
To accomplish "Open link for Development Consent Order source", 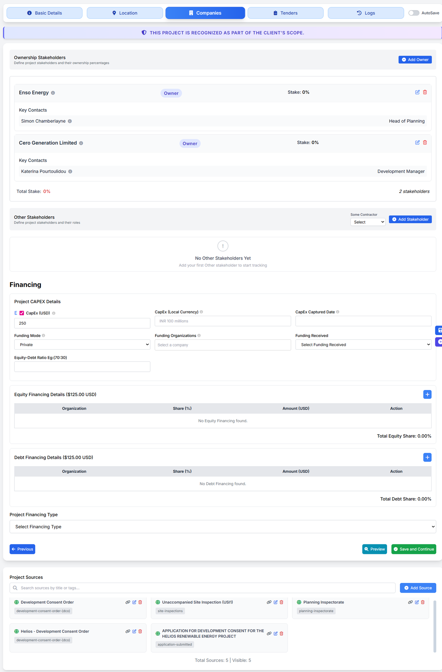I will pos(128,602).
